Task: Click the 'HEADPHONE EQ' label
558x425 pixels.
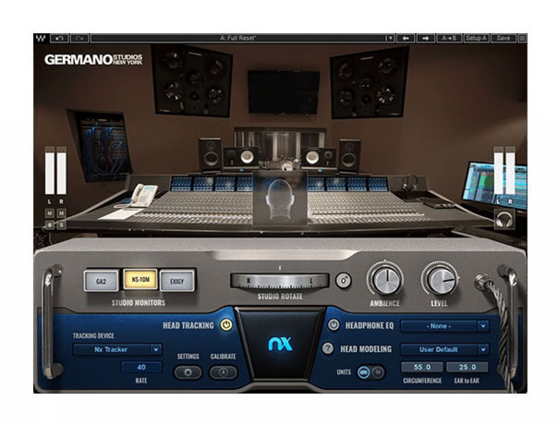Action: [x=369, y=325]
